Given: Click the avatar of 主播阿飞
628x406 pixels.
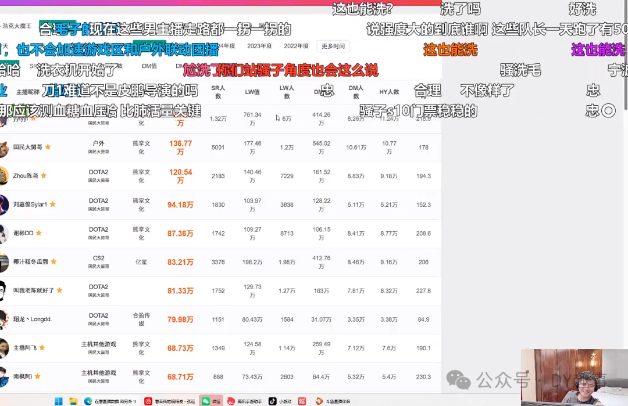Looking at the screenshot, I should pyautogui.click(x=4, y=348).
